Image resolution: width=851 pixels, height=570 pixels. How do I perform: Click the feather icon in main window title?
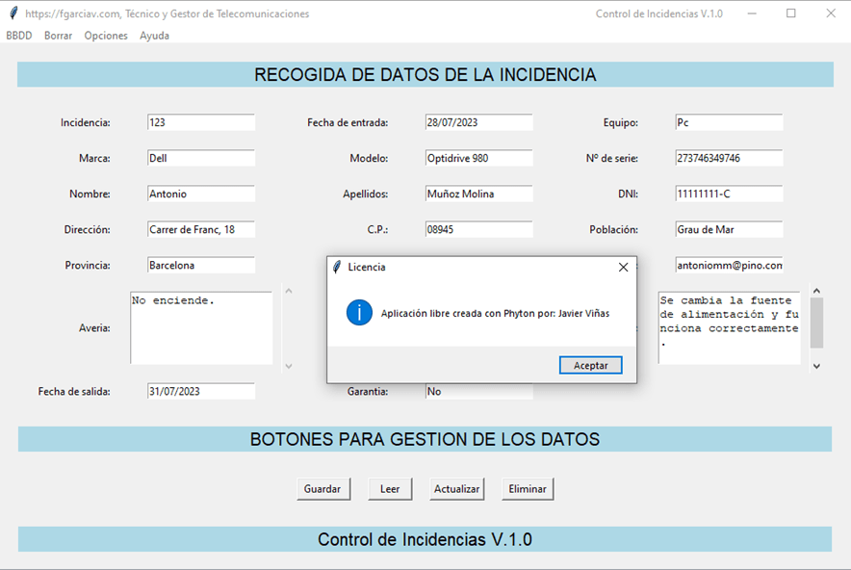(x=13, y=13)
